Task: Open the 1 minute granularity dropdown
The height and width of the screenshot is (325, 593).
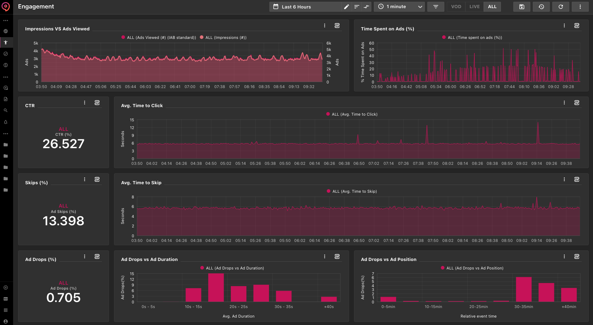Action: tap(399, 7)
